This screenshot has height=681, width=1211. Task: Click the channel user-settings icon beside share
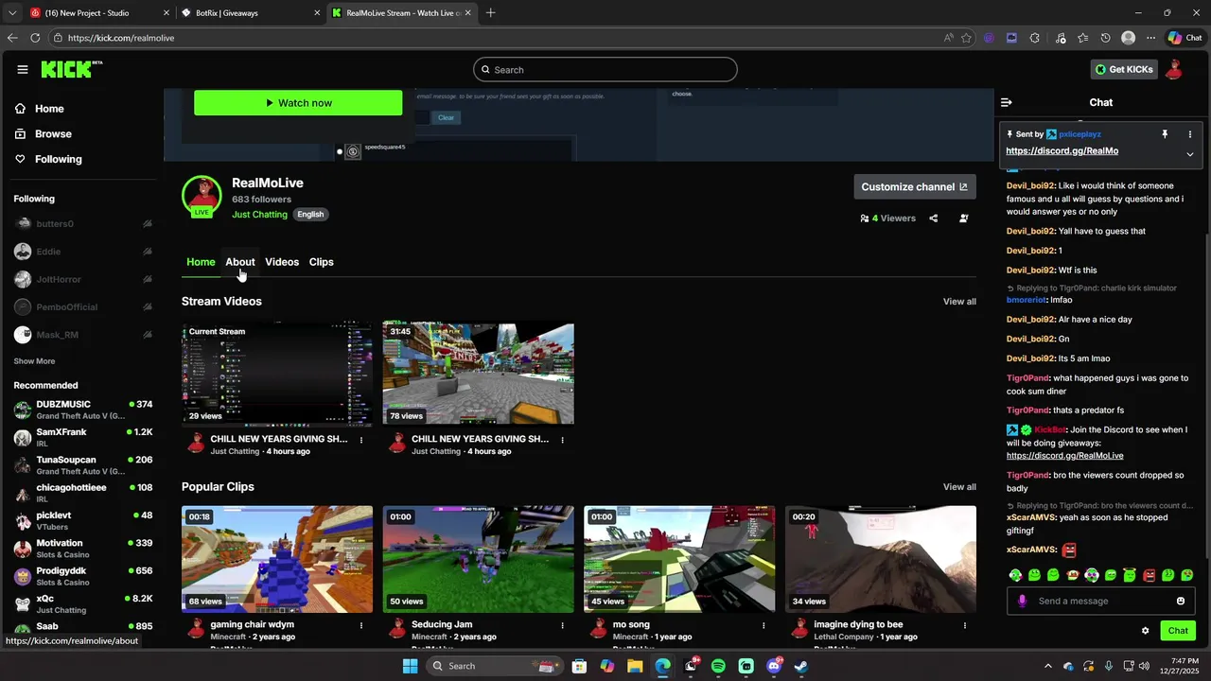[963, 218]
